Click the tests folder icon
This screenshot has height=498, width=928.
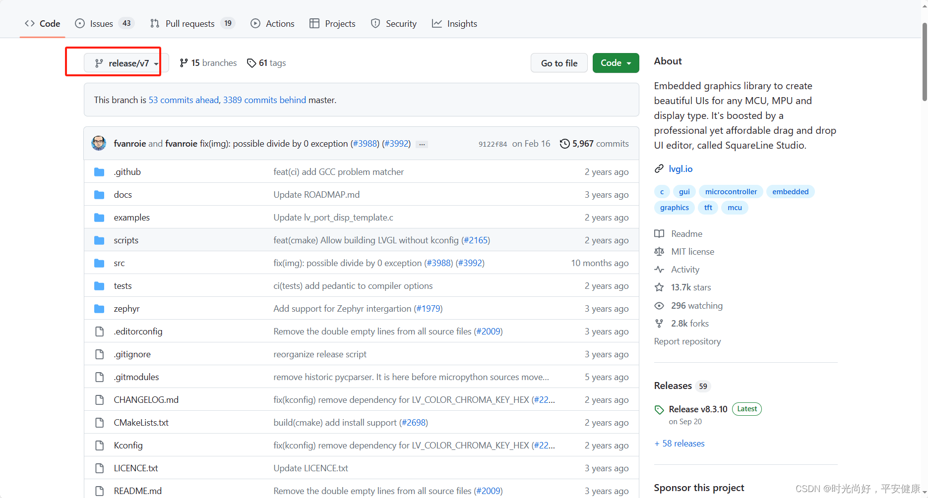[99, 286]
